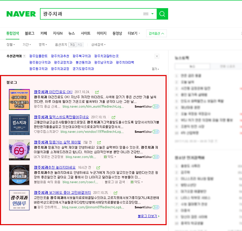This screenshot has width=242, height=231.
Task: Switch to the 블로그 tab
Action: [x=29, y=33]
